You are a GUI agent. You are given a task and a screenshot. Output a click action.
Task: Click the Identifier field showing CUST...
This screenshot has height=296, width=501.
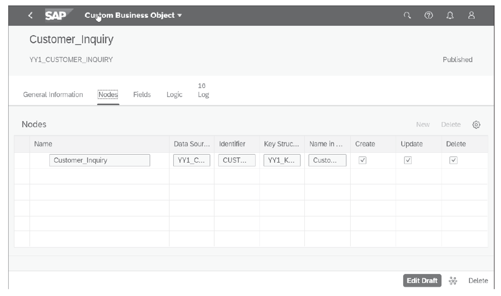point(237,160)
